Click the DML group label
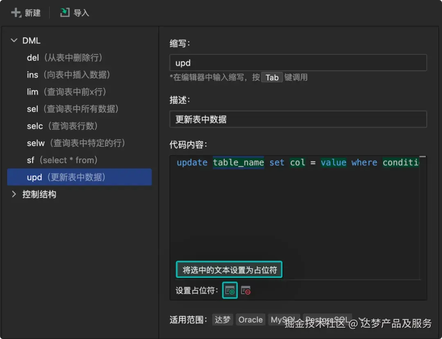442x339 pixels. click(x=31, y=40)
